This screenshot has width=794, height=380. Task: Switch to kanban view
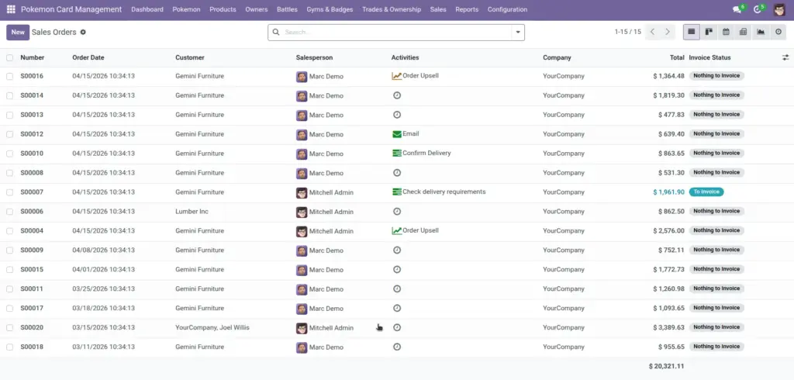click(x=709, y=32)
